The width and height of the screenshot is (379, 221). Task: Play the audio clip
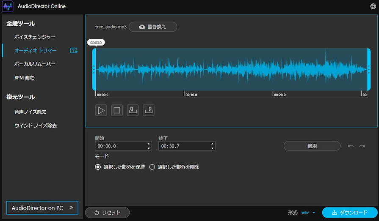(x=101, y=110)
